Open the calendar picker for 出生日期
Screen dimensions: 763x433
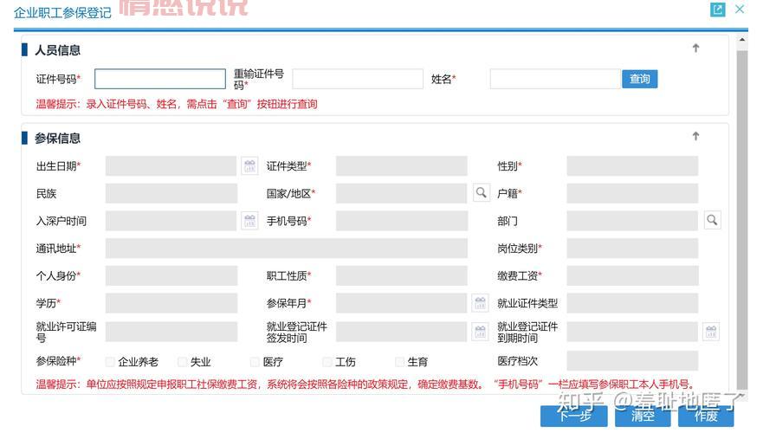pos(249,166)
